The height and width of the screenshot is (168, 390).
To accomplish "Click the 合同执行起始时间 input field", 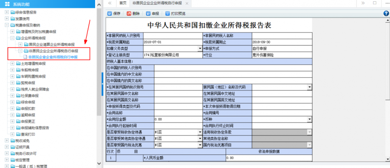I will coord(178,126).
